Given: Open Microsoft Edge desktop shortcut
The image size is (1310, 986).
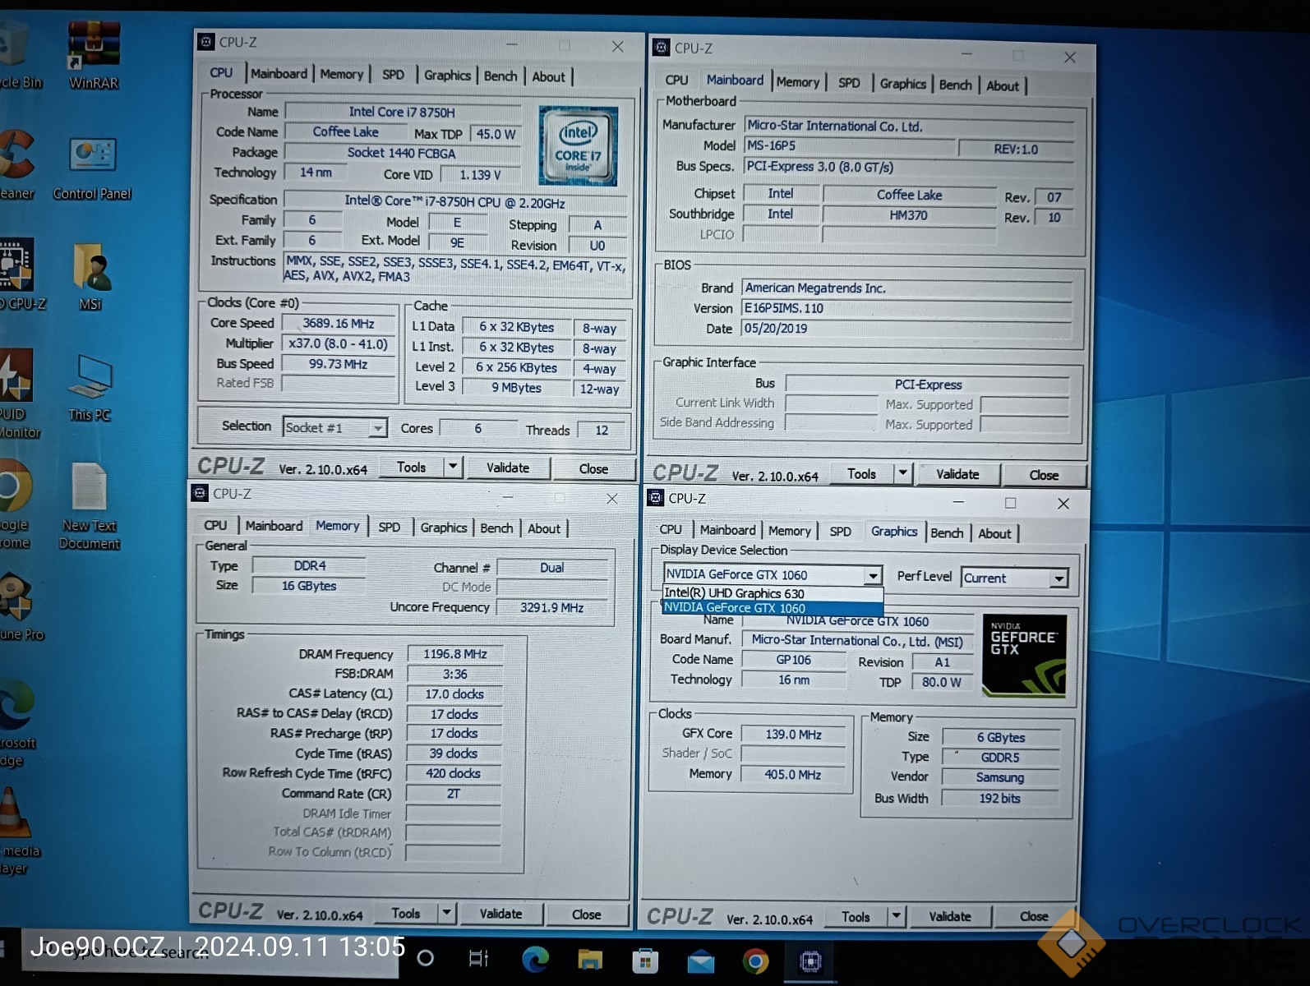Looking at the screenshot, I should point(16,723).
